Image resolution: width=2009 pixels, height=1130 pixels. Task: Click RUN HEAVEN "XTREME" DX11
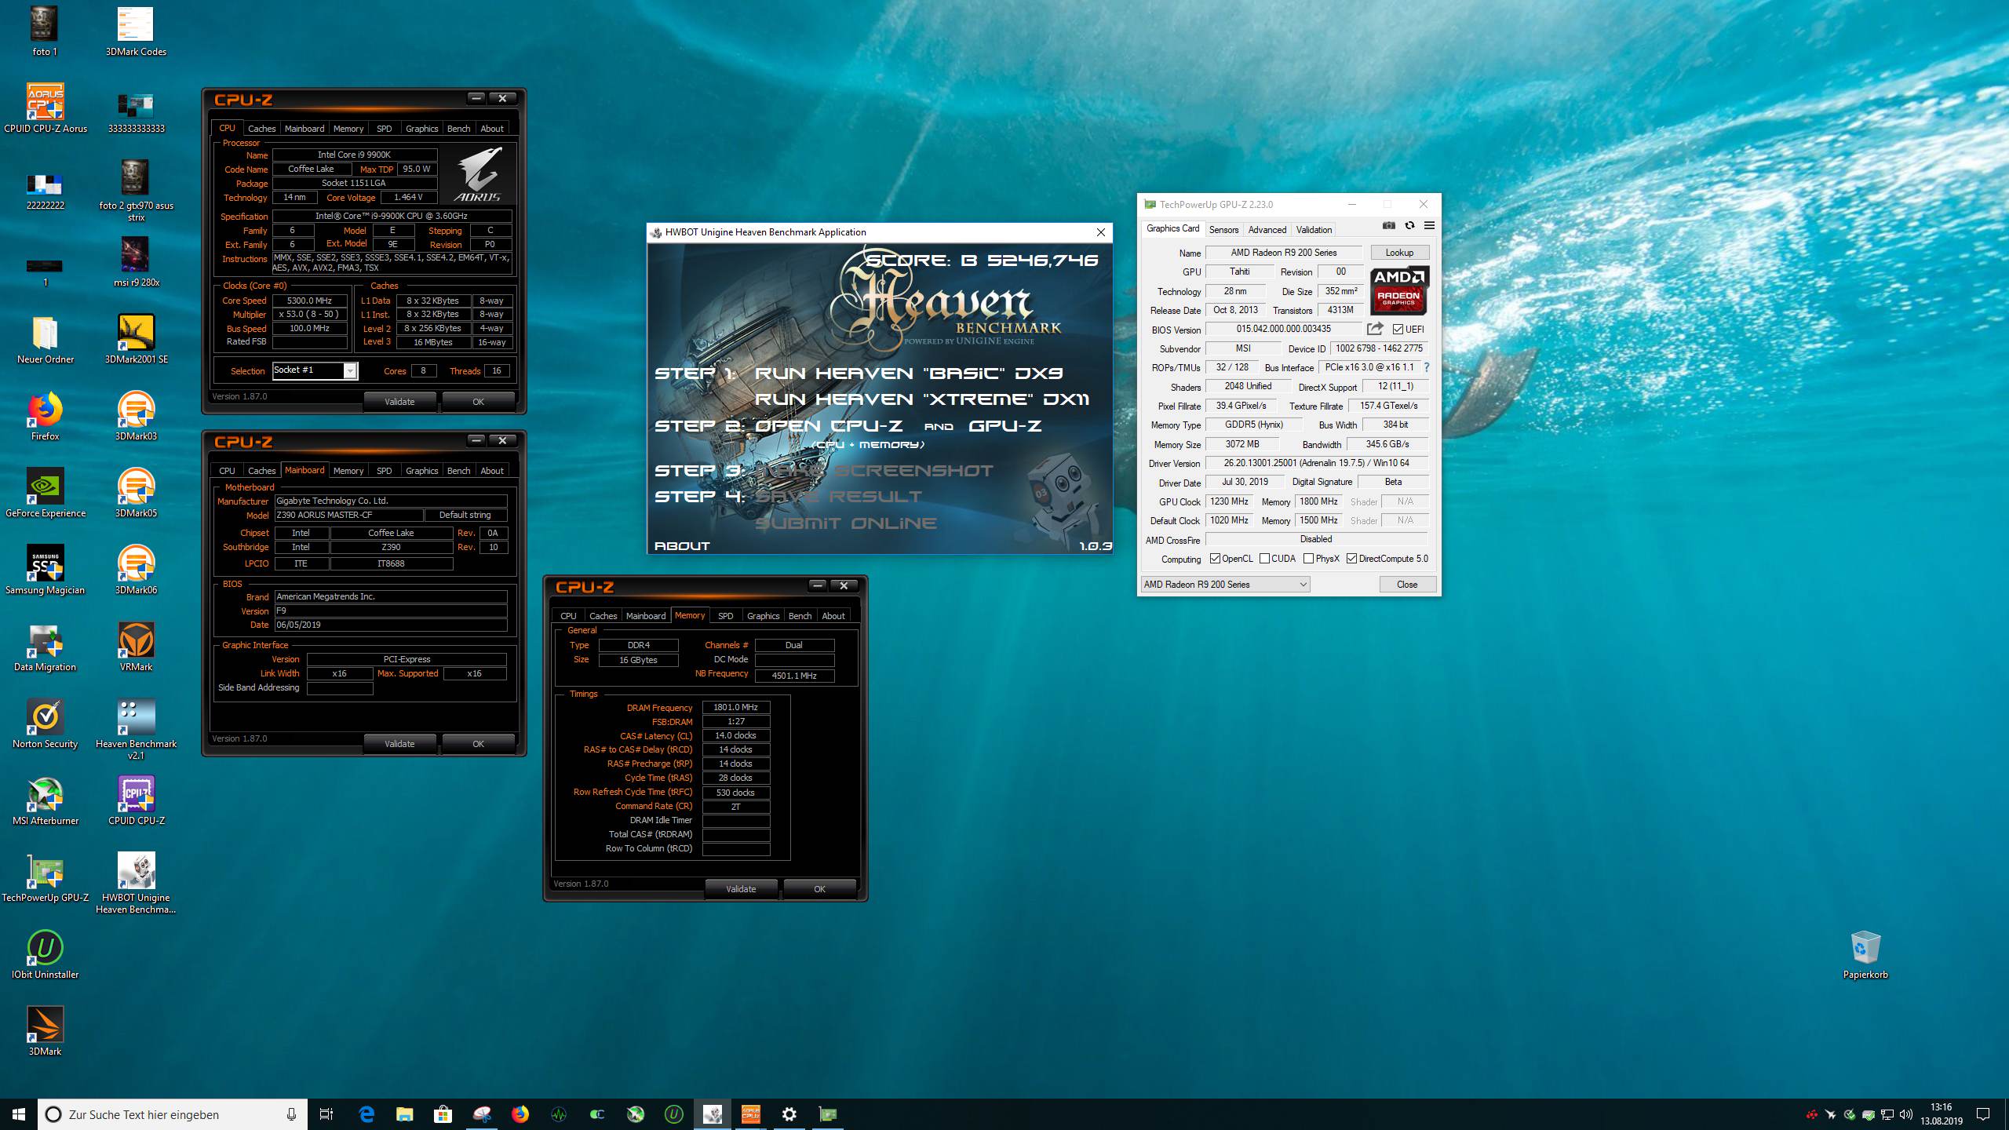922,399
